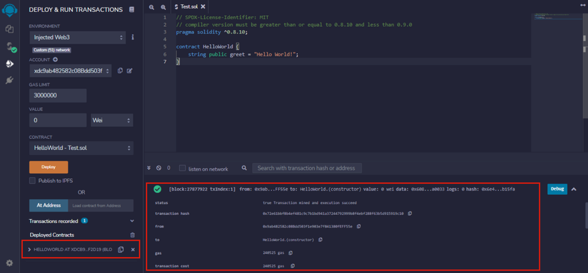Open the Solidity compiler sidebar icon
The image size is (588, 273).
pyautogui.click(x=9, y=46)
